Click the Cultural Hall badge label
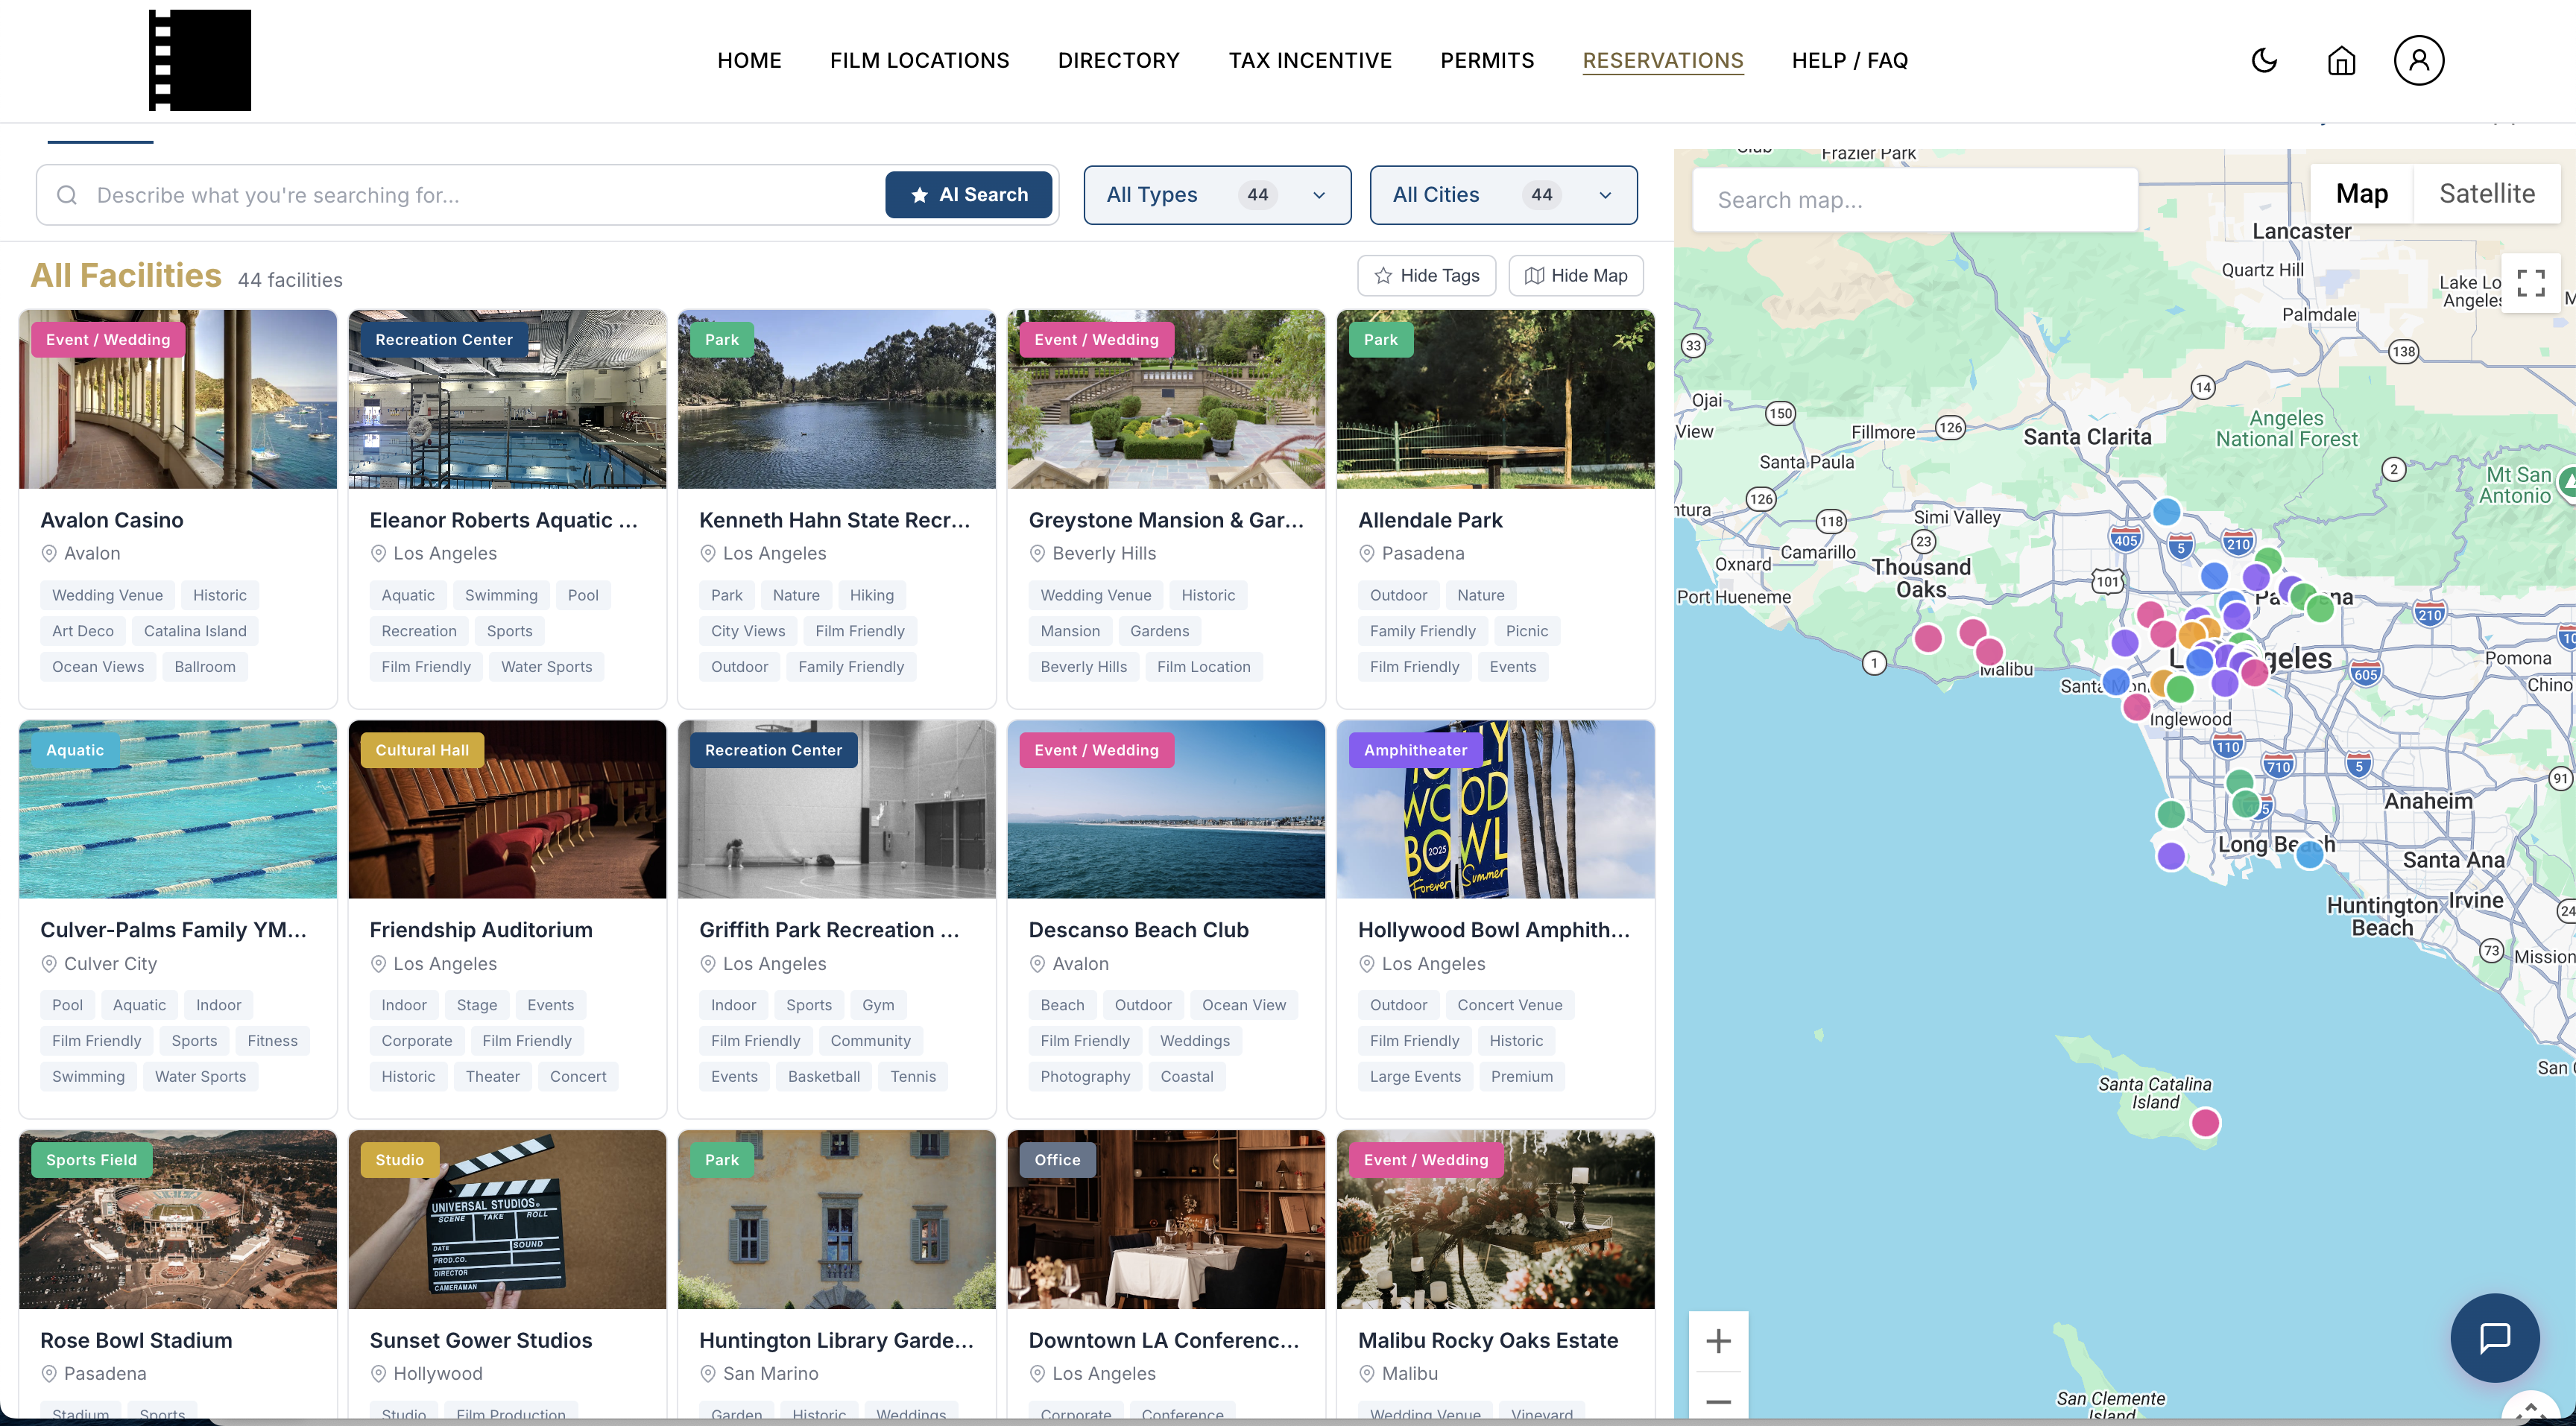This screenshot has height=1426, width=2576. click(422, 750)
